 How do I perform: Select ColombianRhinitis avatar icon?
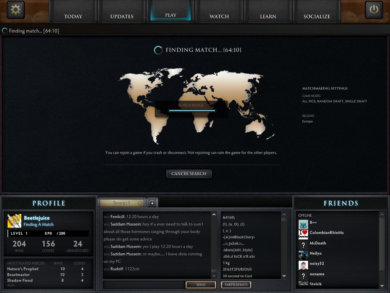303,234
